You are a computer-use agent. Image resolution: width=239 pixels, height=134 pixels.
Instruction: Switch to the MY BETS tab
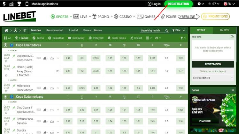pyautogui.click(x=224, y=30)
